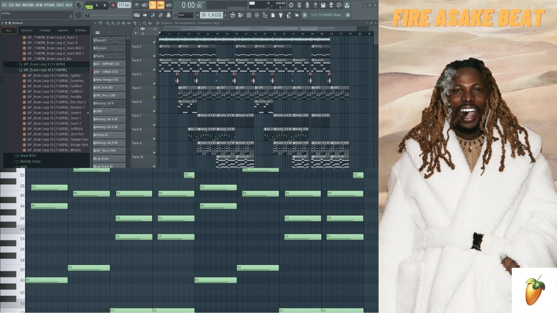Expand the Melody Loops folder
Image resolution: width=557 pixels, height=313 pixels.
[x=28, y=161]
